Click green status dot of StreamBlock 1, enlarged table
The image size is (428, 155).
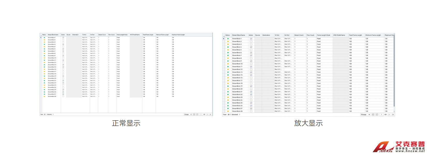tap(228, 39)
